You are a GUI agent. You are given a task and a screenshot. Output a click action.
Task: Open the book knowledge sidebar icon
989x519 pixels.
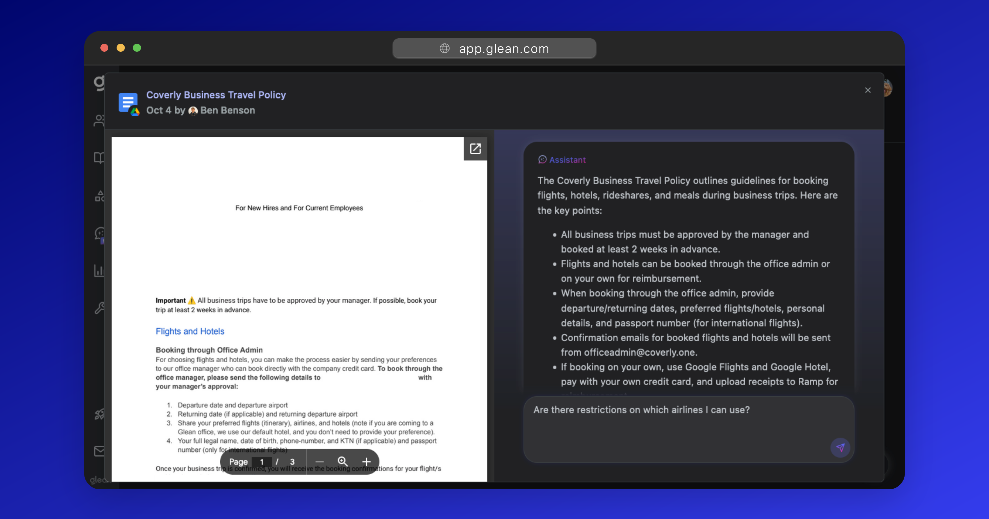point(99,158)
